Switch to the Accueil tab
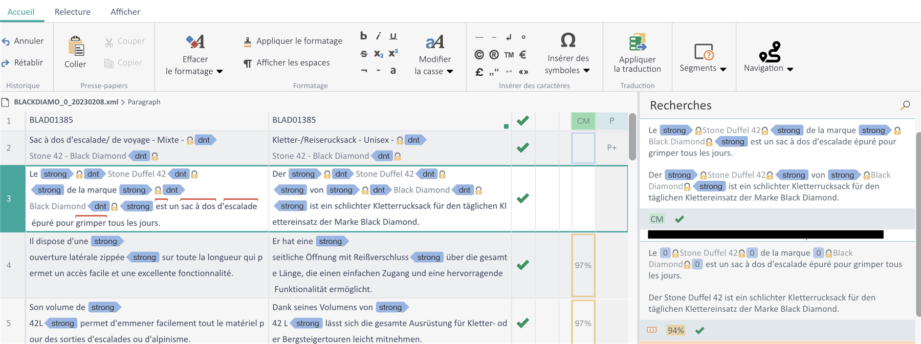This screenshot has height=344, width=921. (21, 12)
